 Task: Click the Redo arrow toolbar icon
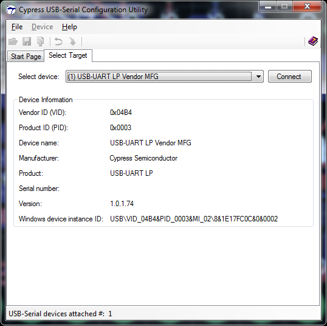tap(72, 41)
